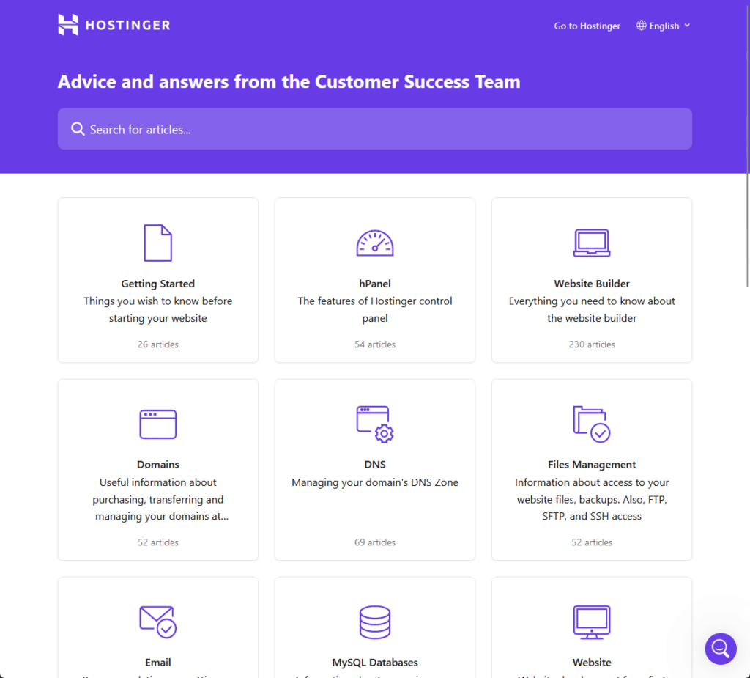Image resolution: width=750 pixels, height=678 pixels.
Task: Open the Getting Started category title
Action: coord(158,284)
